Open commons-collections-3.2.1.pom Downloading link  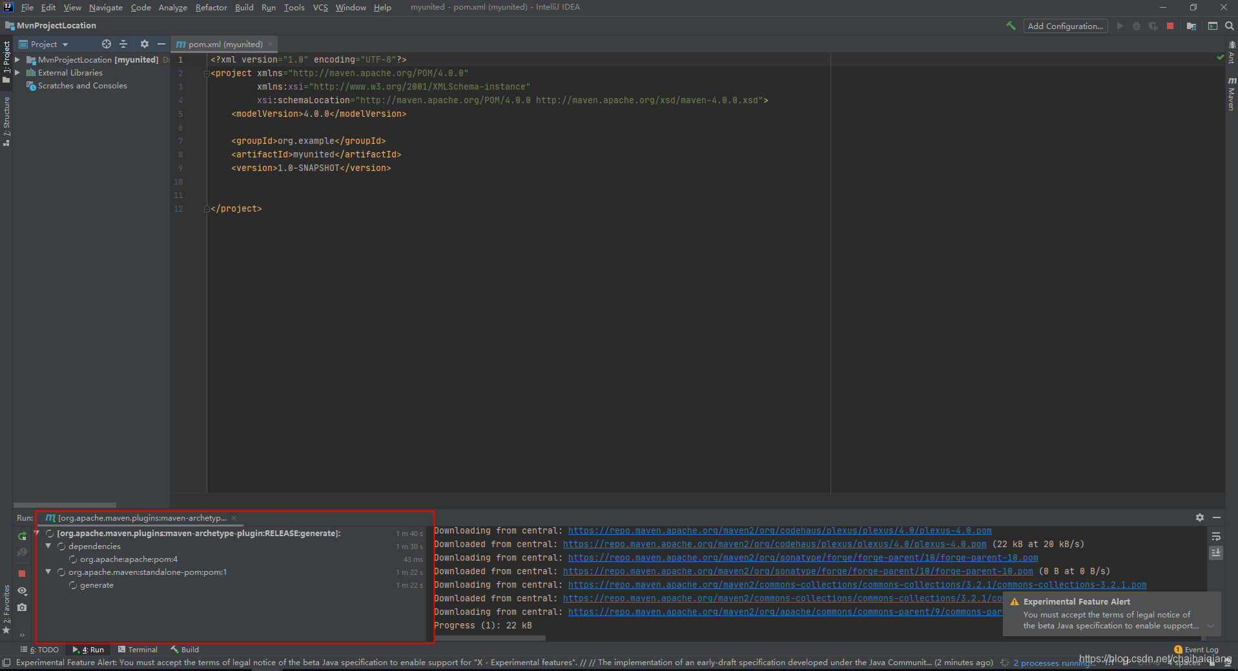857,585
